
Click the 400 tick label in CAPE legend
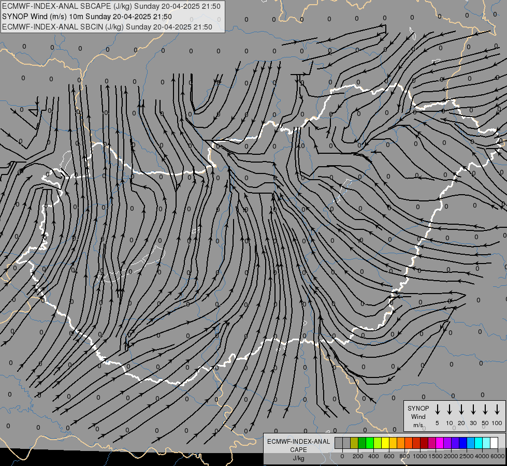pos(373,456)
